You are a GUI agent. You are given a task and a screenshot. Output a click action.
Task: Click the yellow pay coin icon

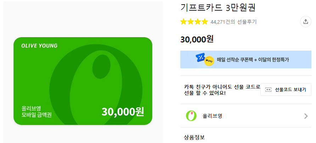coord(209,61)
